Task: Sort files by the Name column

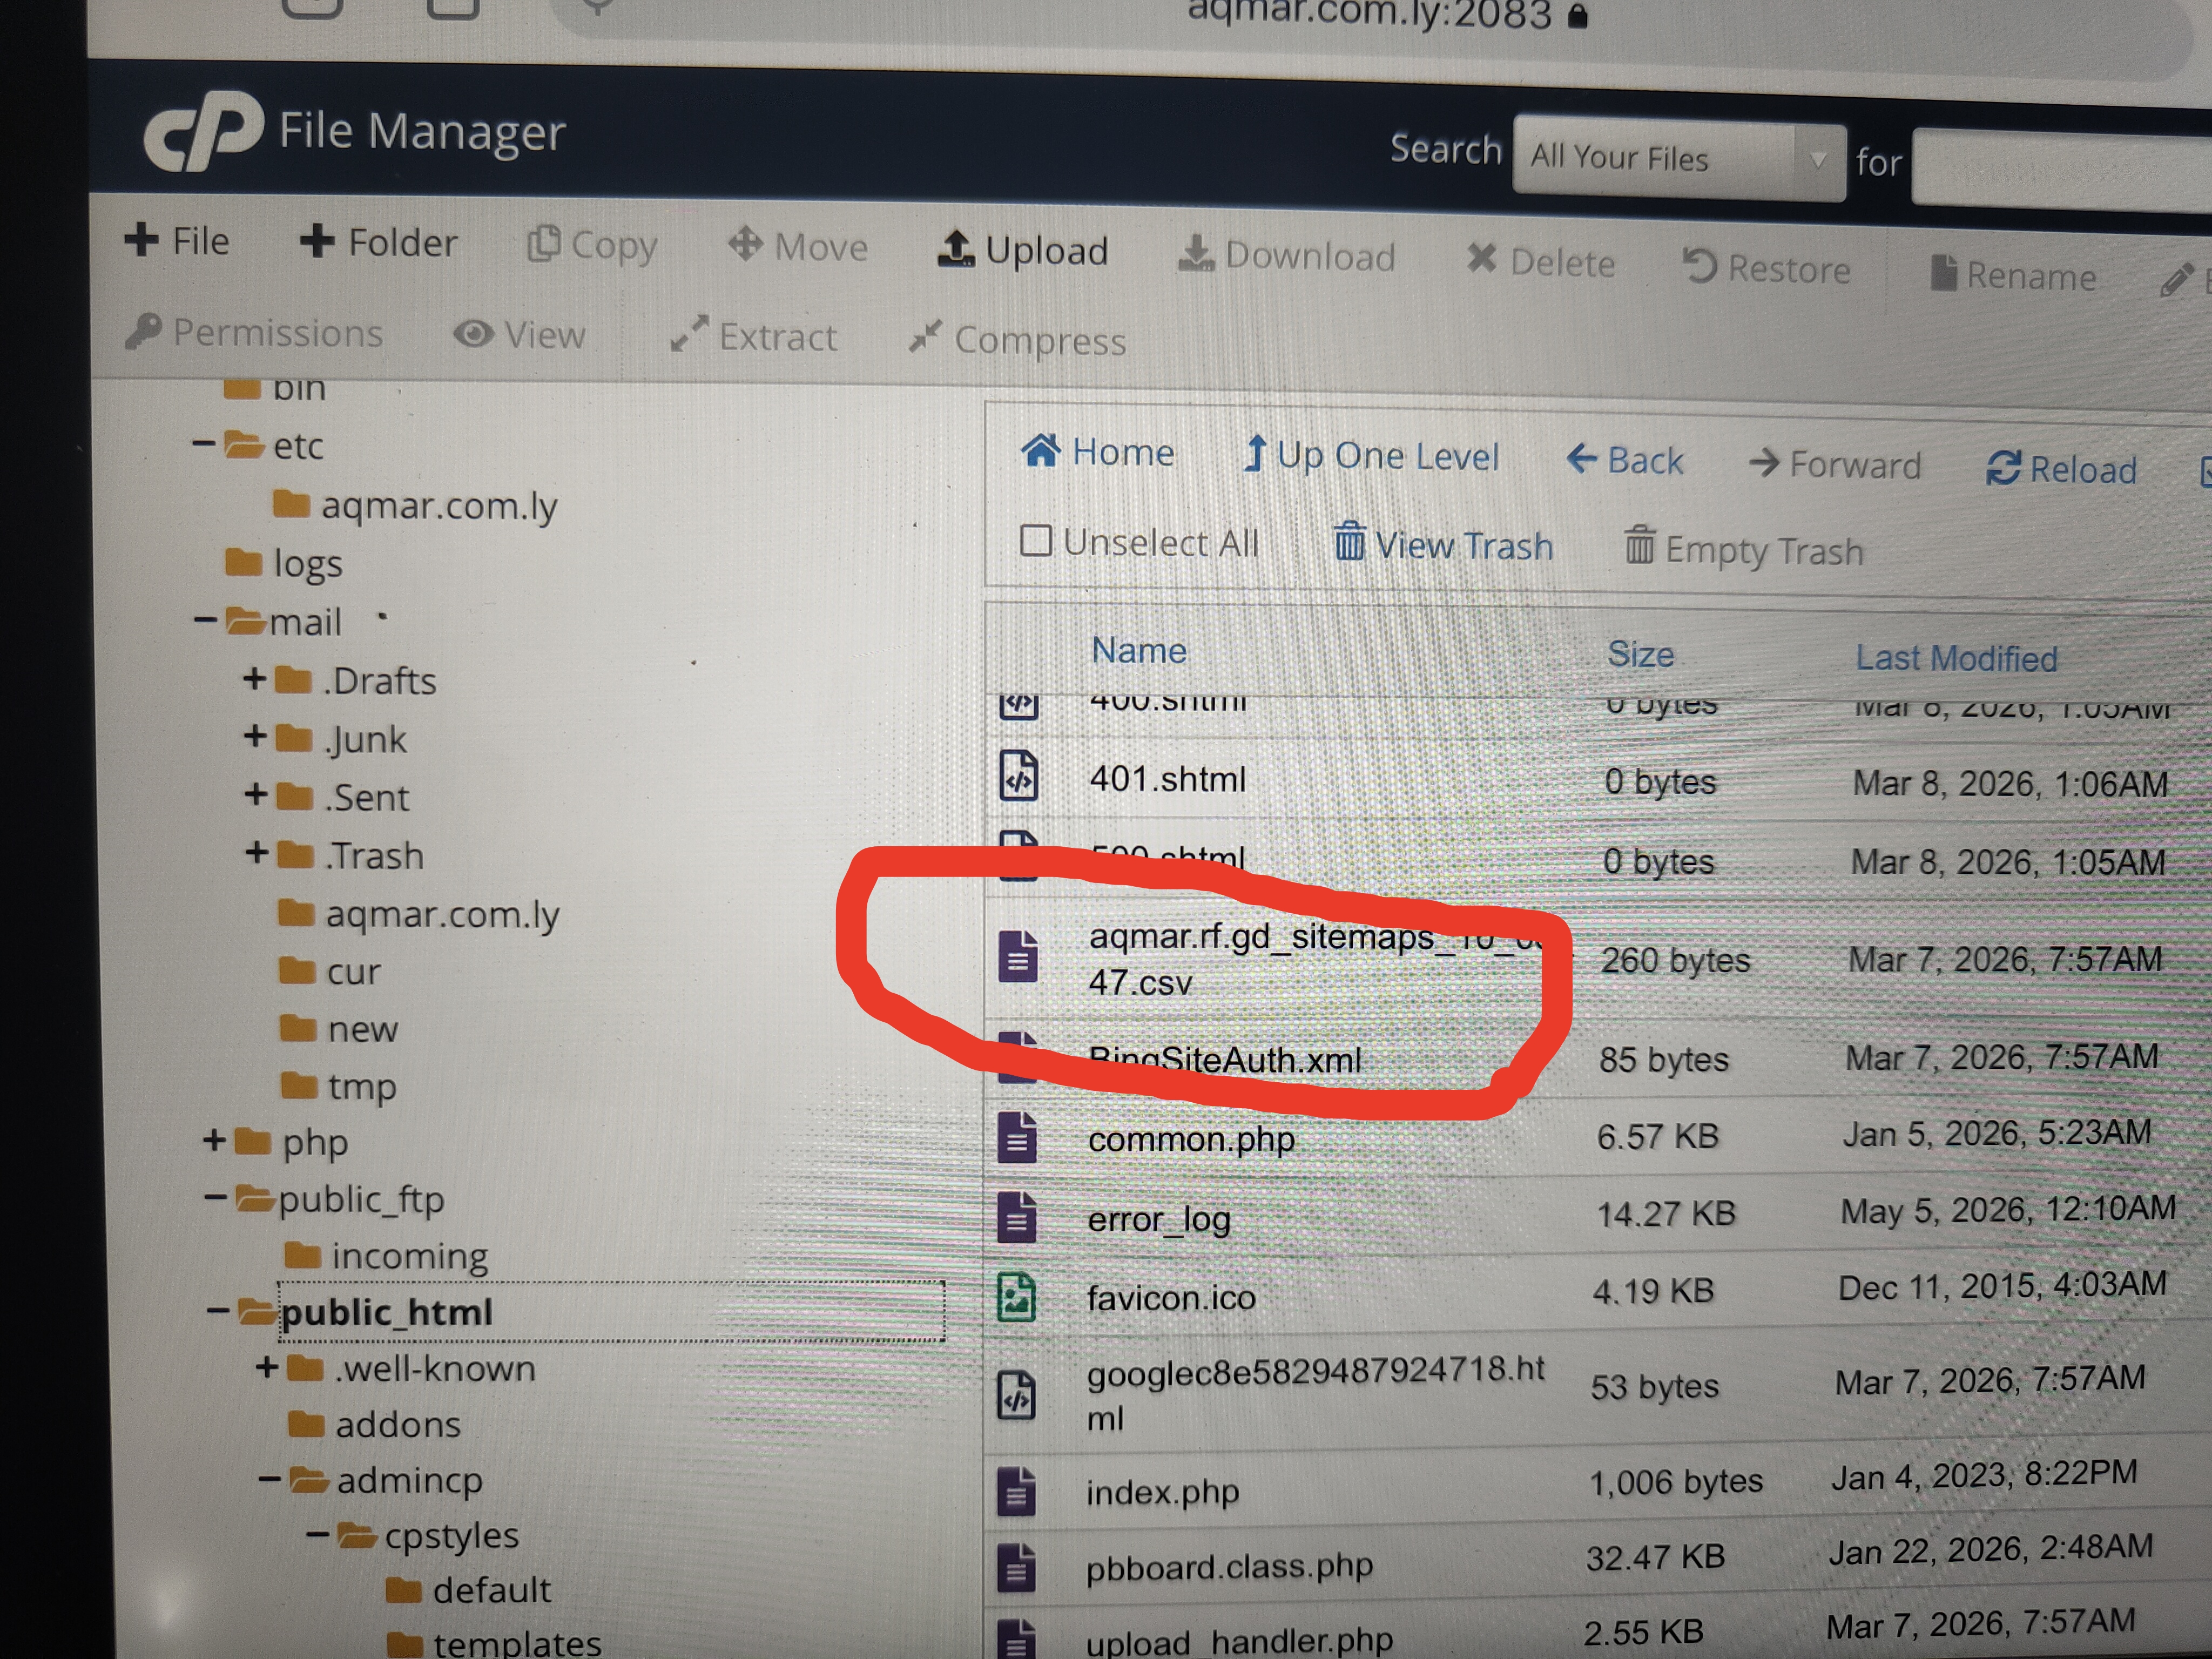Action: point(1139,650)
